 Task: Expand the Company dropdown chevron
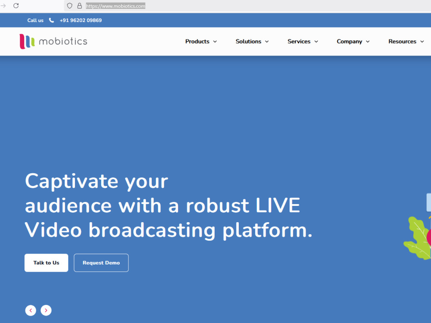[x=368, y=41]
